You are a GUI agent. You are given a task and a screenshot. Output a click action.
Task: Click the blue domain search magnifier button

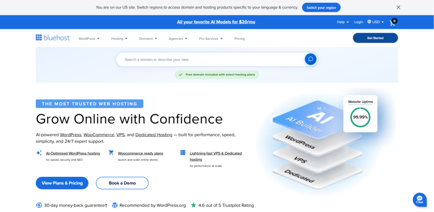click(x=311, y=59)
